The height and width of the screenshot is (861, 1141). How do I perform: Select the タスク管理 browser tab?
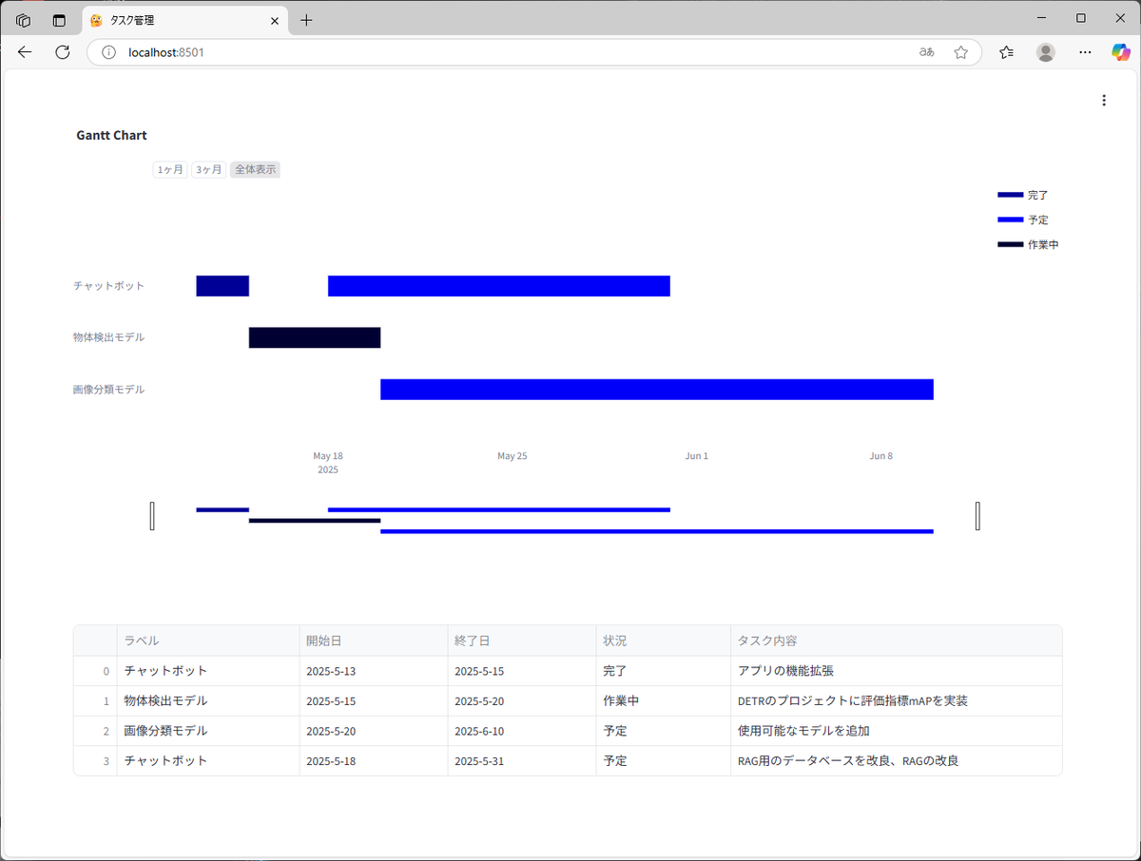(x=185, y=20)
